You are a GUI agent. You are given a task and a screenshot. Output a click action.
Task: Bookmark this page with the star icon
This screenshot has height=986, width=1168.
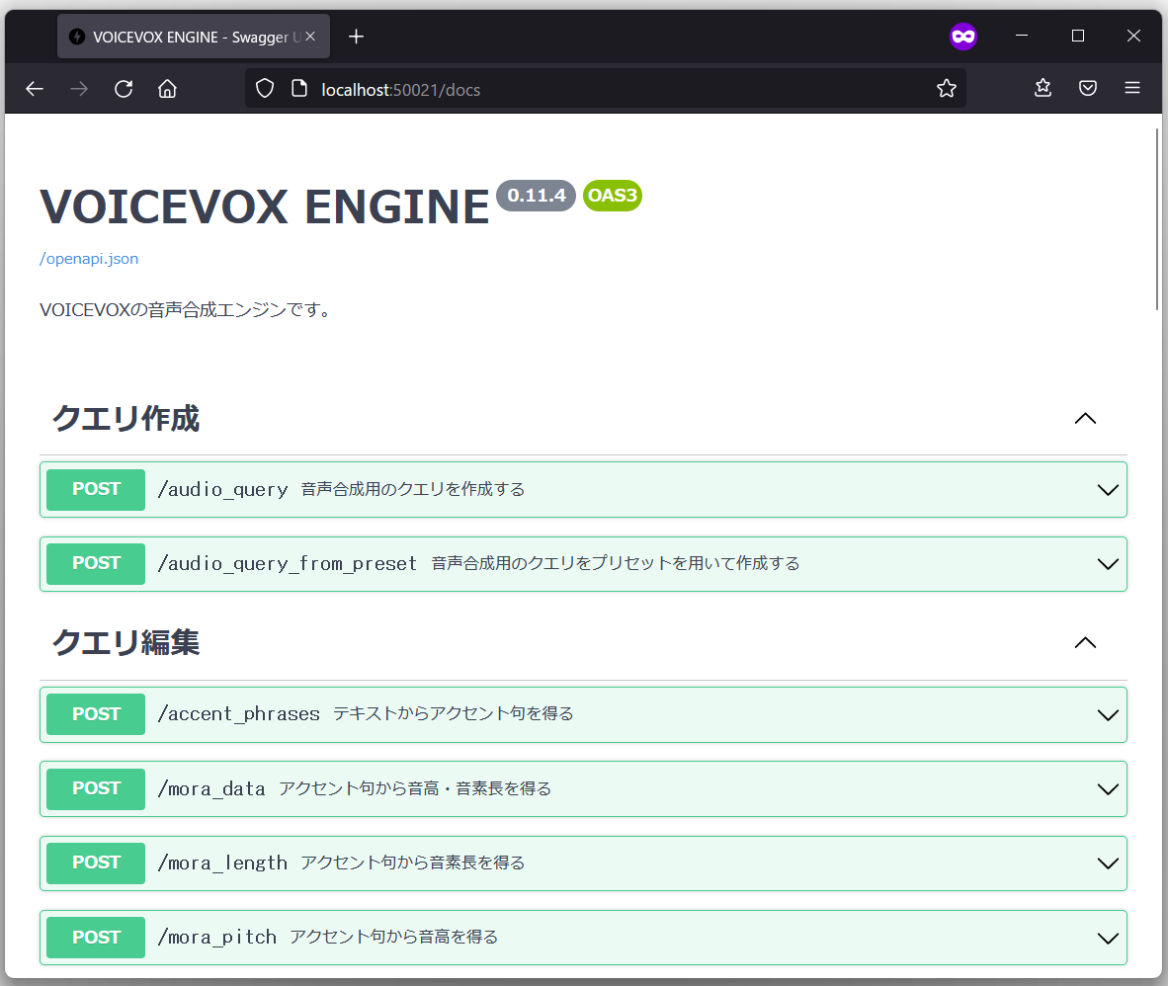[946, 89]
